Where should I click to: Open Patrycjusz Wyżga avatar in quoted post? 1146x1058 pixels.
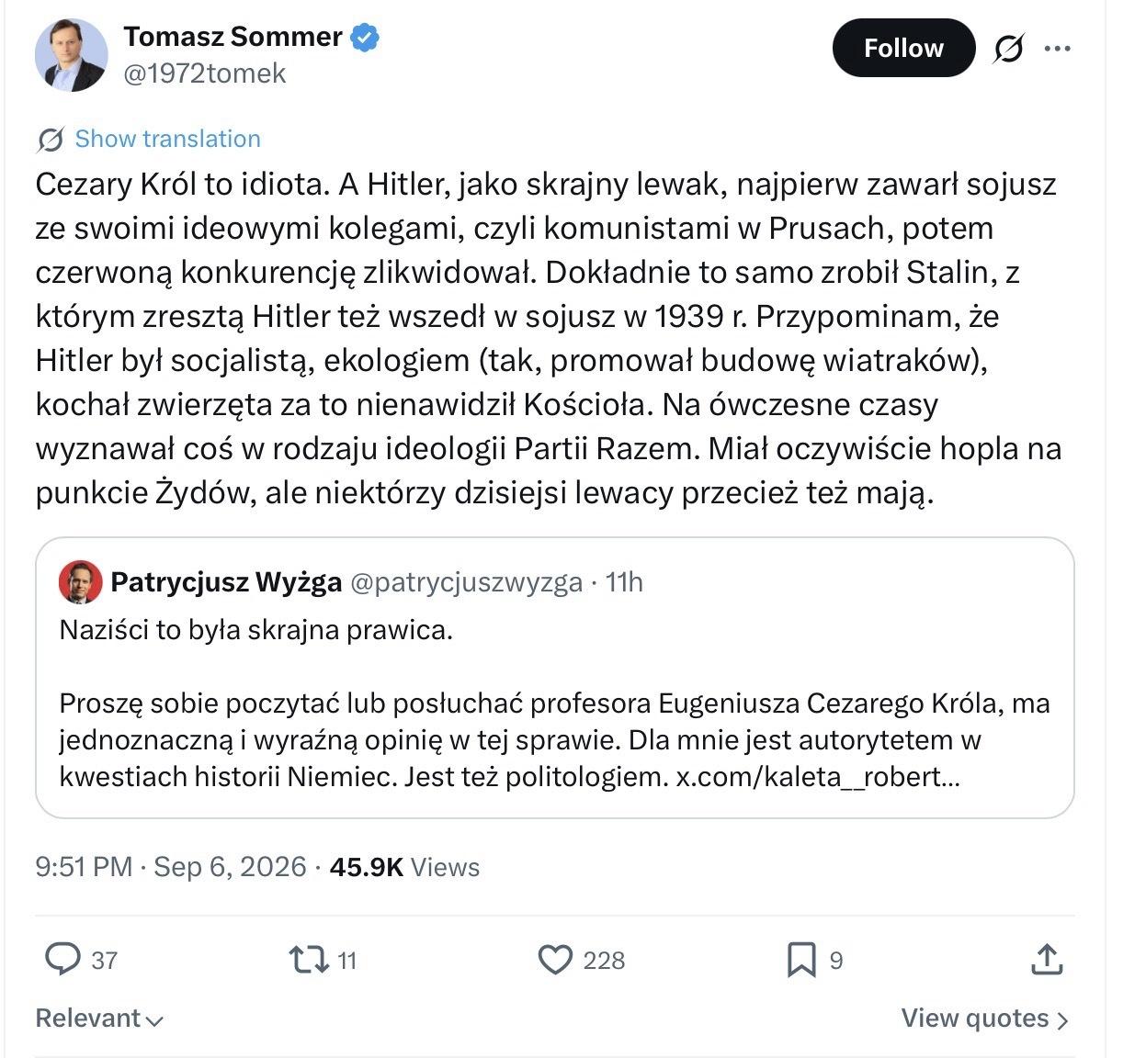coord(81,582)
